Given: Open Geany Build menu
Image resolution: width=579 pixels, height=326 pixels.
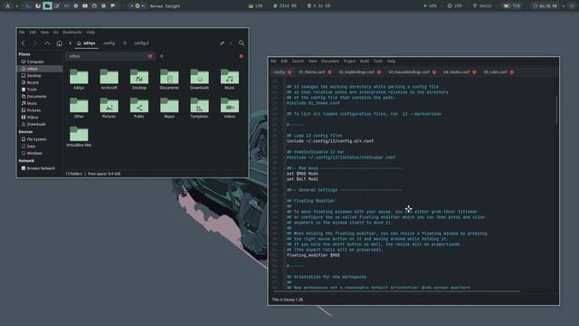Looking at the screenshot, I should (365, 62).
